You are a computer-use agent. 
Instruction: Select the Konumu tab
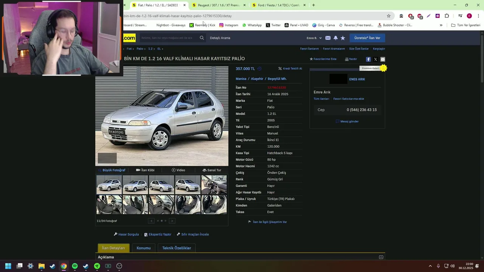[144, 248]
